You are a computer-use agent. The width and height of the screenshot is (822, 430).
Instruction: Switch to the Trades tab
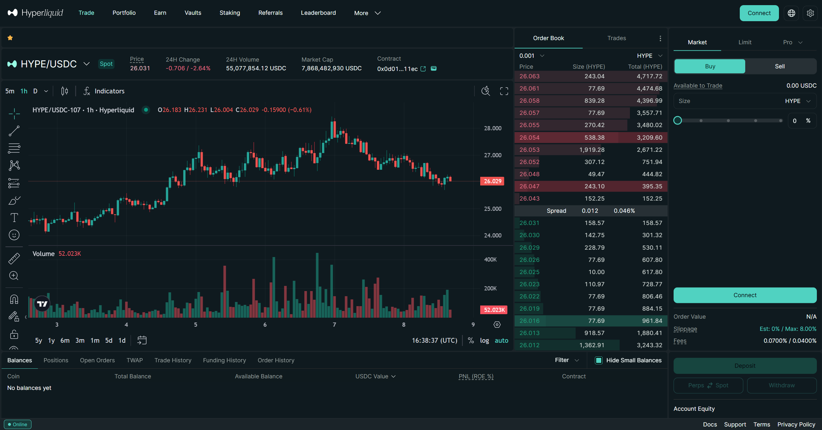pyautogui.click(x=616, y=38)
